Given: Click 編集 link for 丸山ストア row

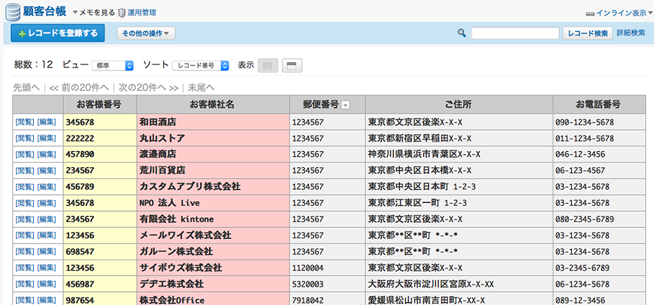Looking at the screenshot, I should 47,138.
